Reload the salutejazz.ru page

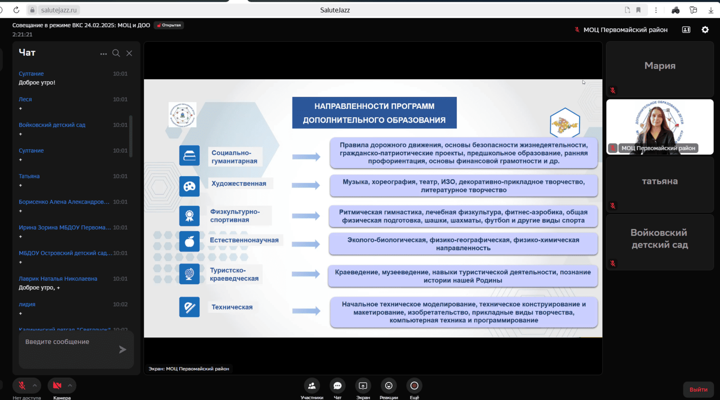click(x=16, y=10)
